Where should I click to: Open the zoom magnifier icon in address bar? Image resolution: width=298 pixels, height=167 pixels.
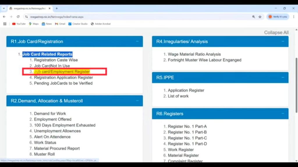point(253,17)
